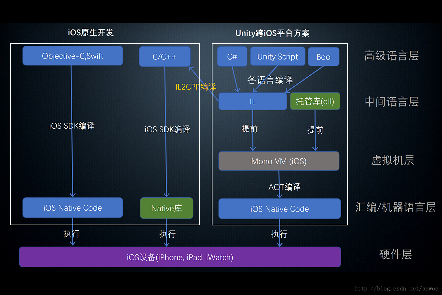Select the Unity Script box
This screenshot has width=442, height=295.
[278, 56]
